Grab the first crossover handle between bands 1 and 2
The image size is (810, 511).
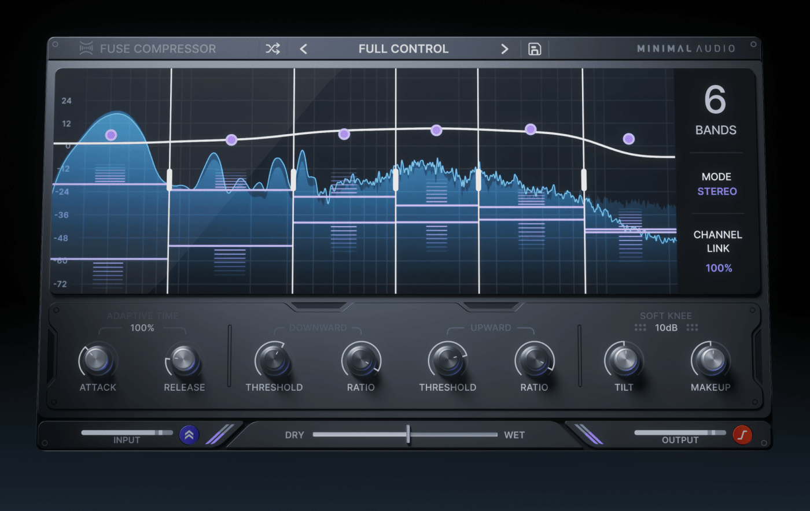pyautogui.click(x=170, y=180)
